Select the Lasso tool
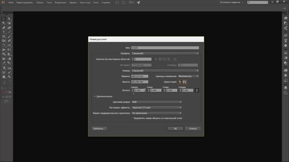 [x=9, y=23]
